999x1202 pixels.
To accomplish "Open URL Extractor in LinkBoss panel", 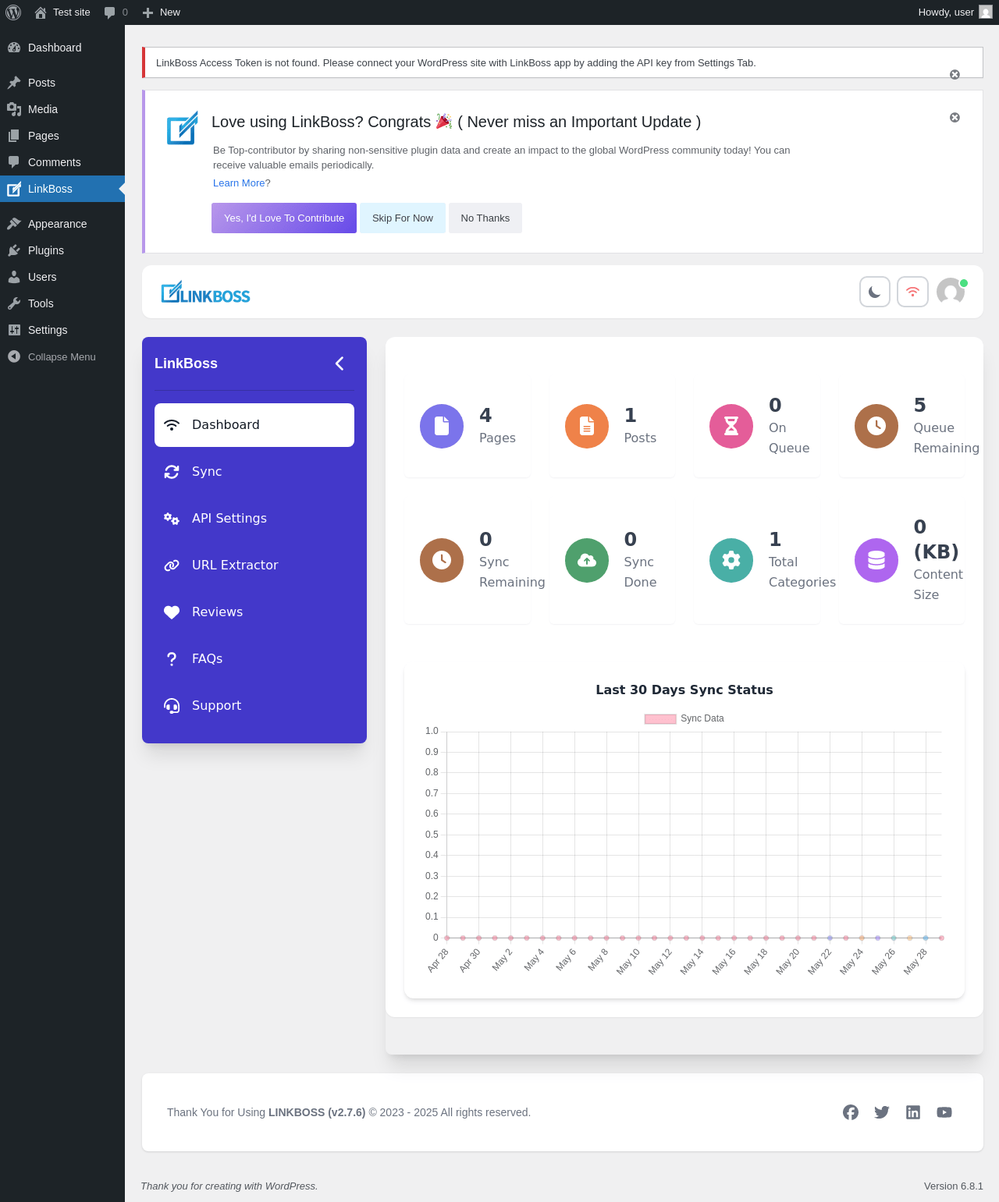I will pyautogui.click(x=254, y=566).
